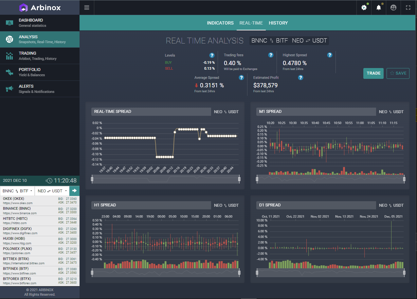The image size is (417, 299).
Task: Click the TRADE button
Action: [x=373, y=73]
